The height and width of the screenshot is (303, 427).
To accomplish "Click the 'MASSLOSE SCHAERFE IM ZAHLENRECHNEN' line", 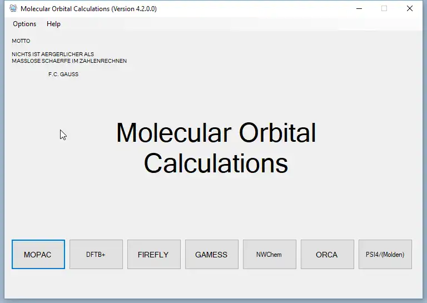I will (x=69, y=61).
